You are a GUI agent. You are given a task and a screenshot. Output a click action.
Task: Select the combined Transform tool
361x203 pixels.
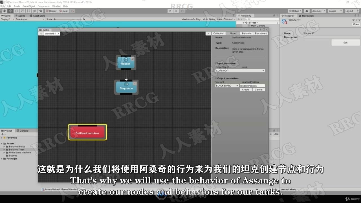click(x=34, y=11)
